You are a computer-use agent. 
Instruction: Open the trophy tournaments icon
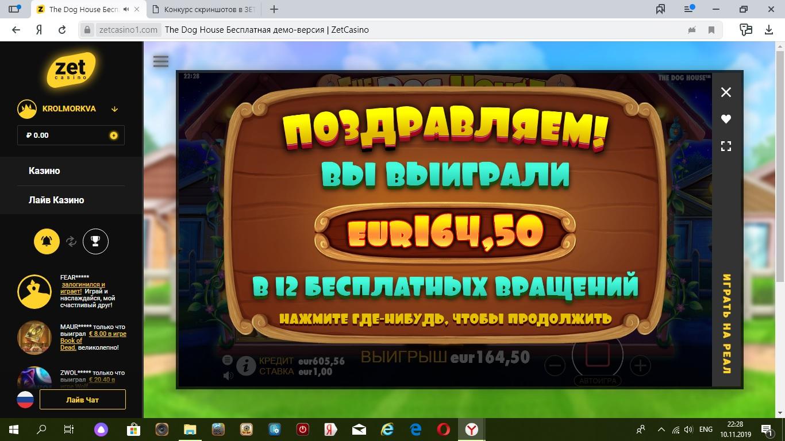point(95,241)
